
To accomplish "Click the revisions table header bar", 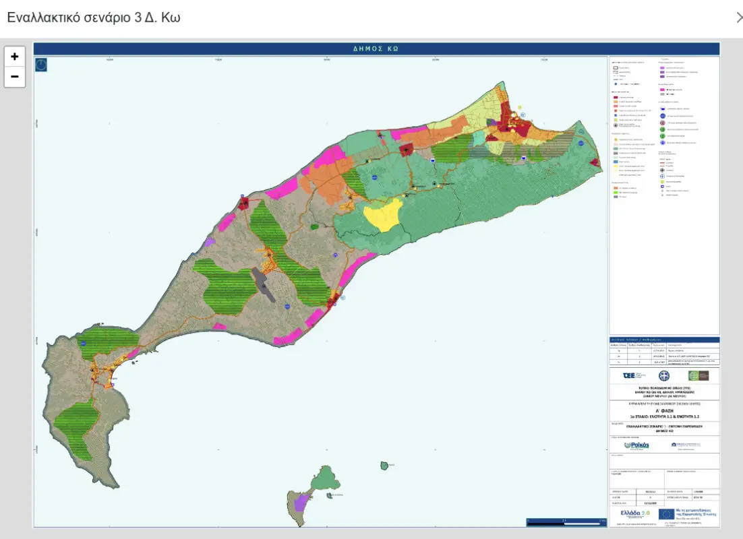I will (664, 340).
